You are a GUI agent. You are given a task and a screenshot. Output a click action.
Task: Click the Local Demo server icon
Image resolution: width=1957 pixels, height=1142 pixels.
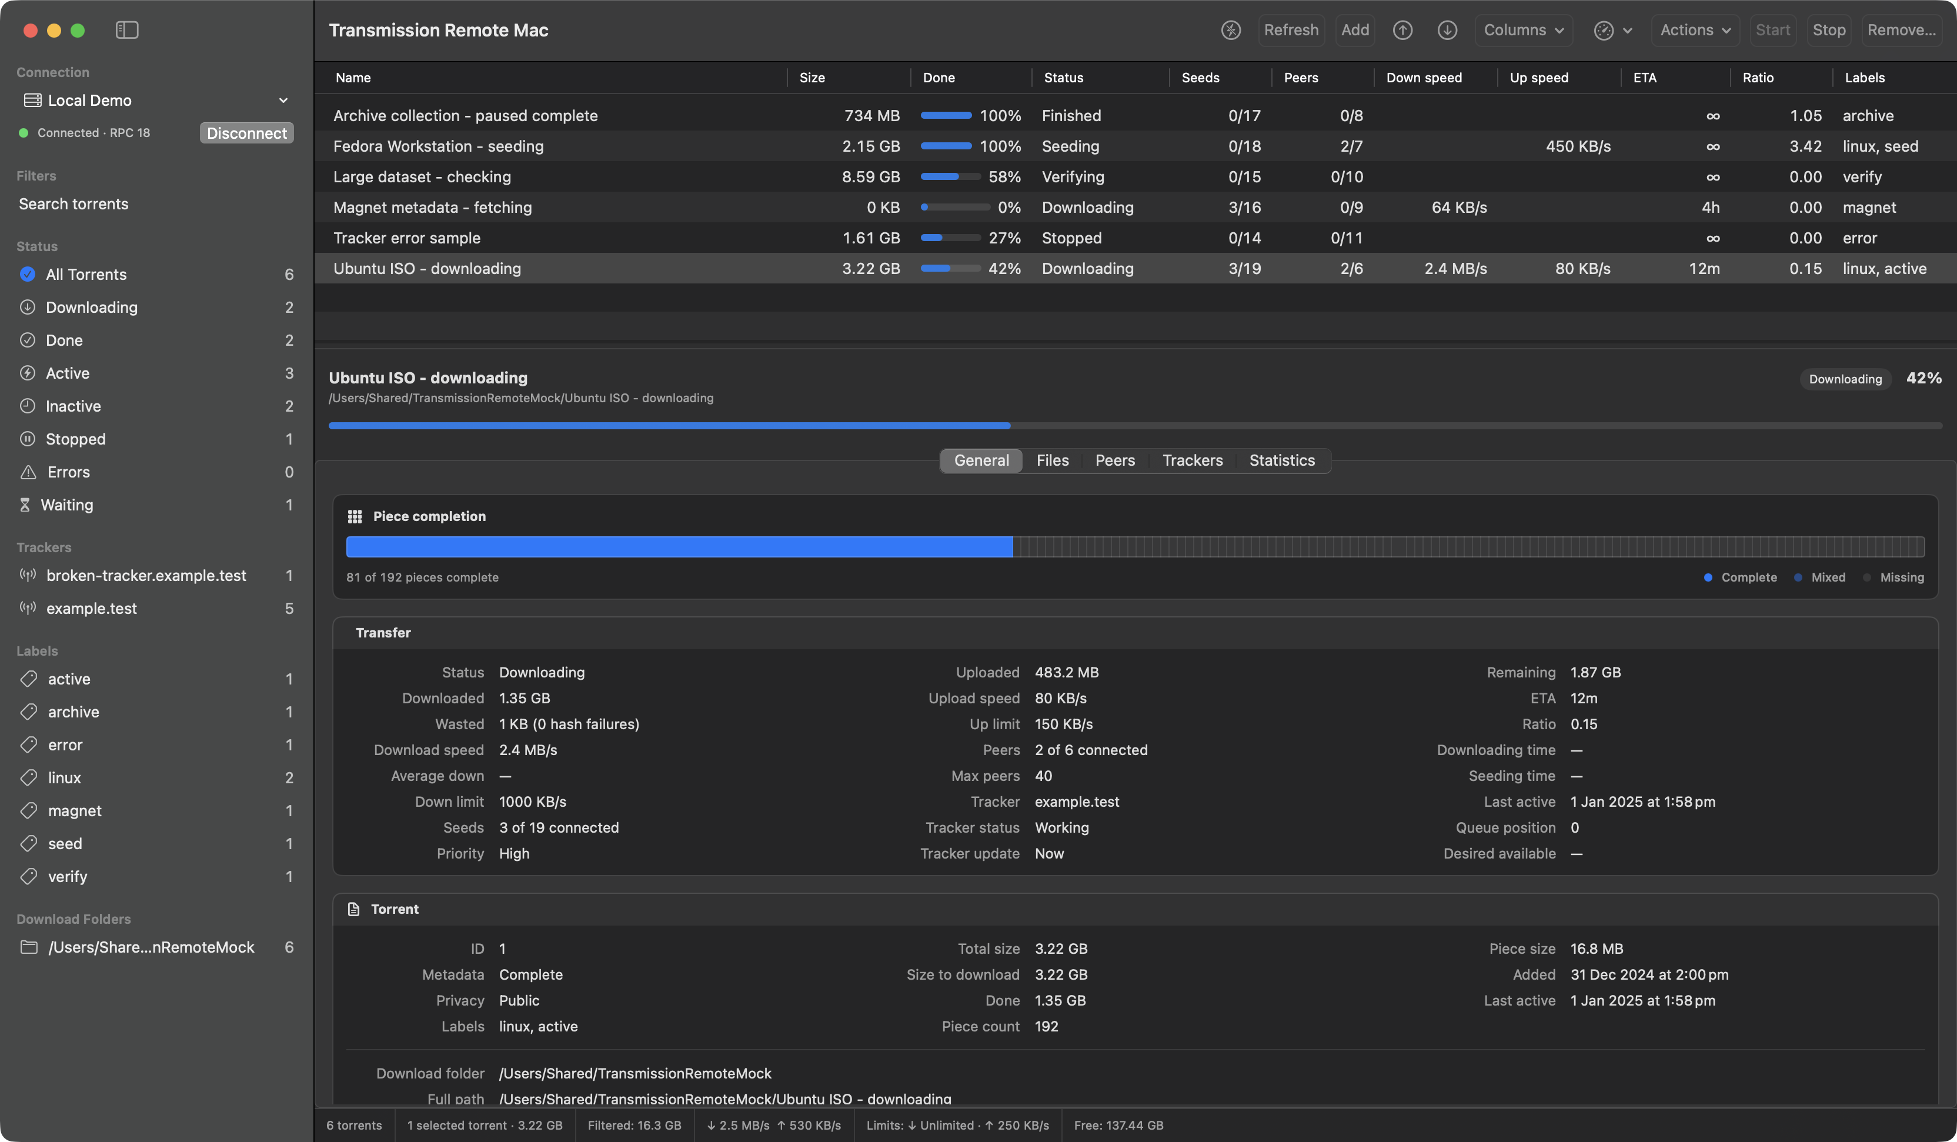pyautogui.click(x=32, y=100)
